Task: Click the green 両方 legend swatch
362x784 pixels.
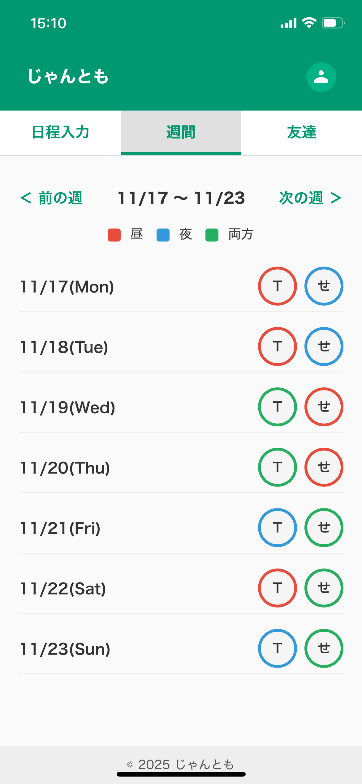Action: (x=212, y=235)
